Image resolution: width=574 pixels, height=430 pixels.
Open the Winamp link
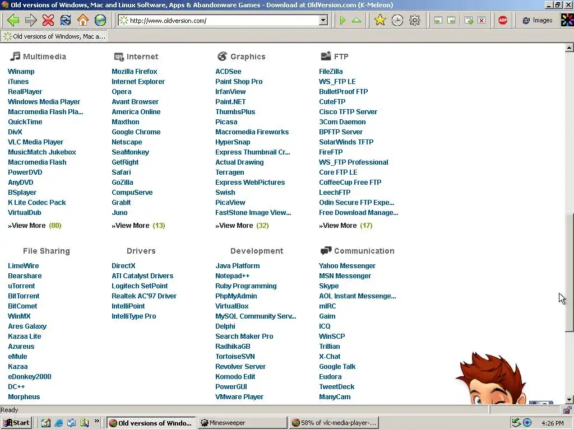pyautogui.click(x=21, y=72)
